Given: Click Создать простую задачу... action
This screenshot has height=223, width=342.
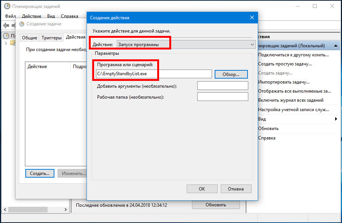Looking at the screenshot, I should coord(285,64).
